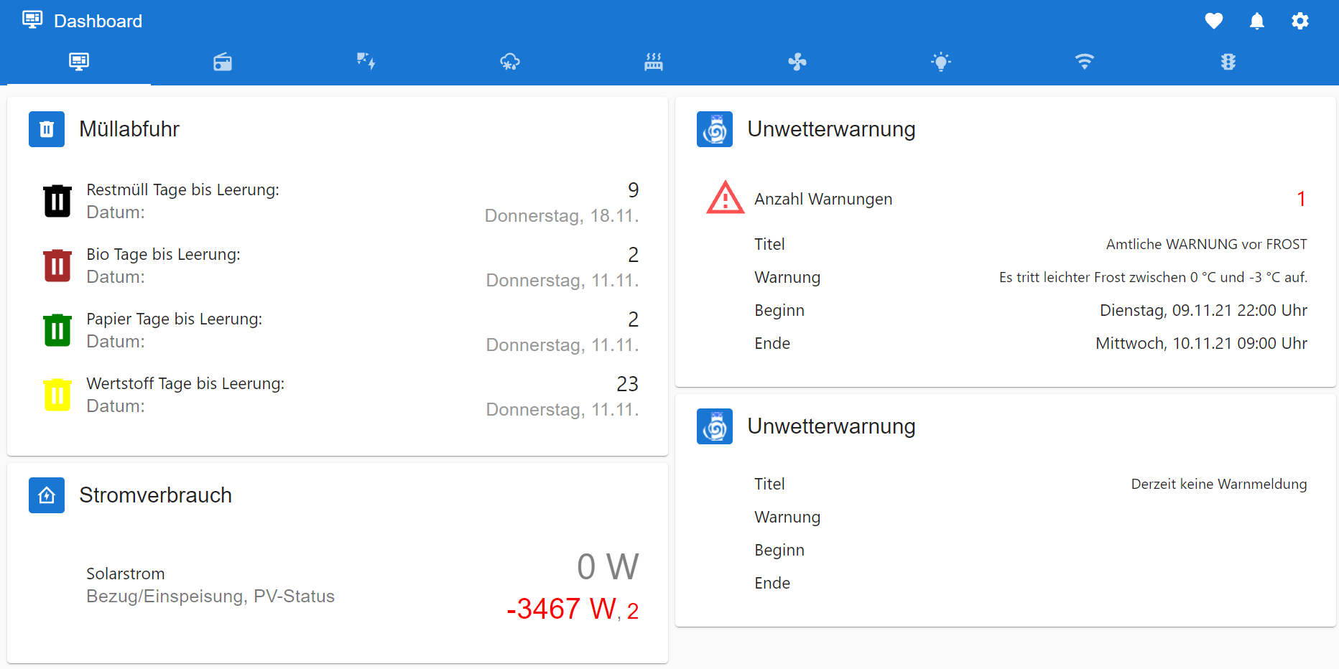Click the red Bio bin icon

(57, 266)
